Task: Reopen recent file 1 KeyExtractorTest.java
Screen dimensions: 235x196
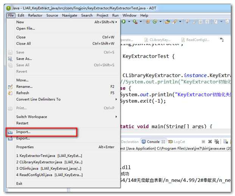Action: 63,156
